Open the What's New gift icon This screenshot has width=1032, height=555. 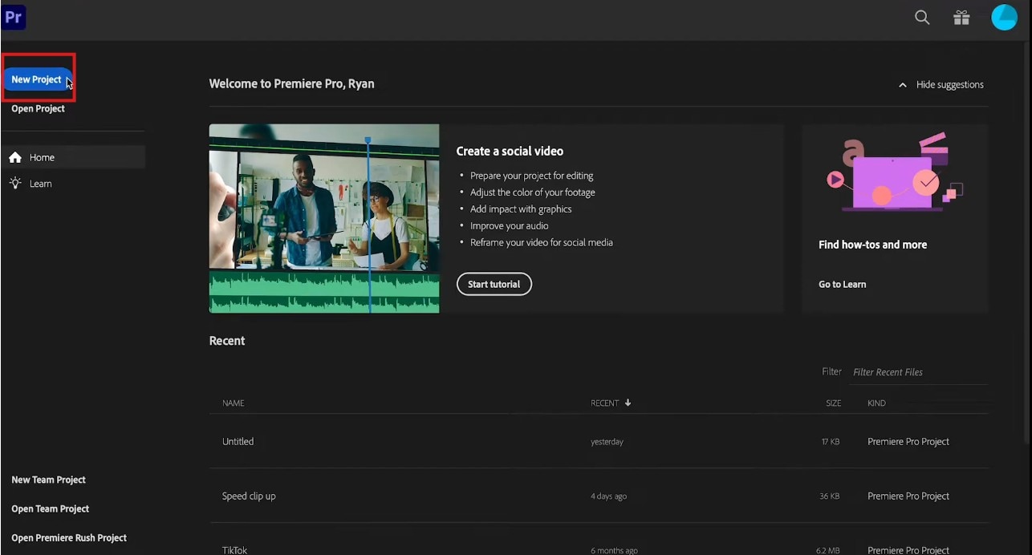(x=961, y=18)
